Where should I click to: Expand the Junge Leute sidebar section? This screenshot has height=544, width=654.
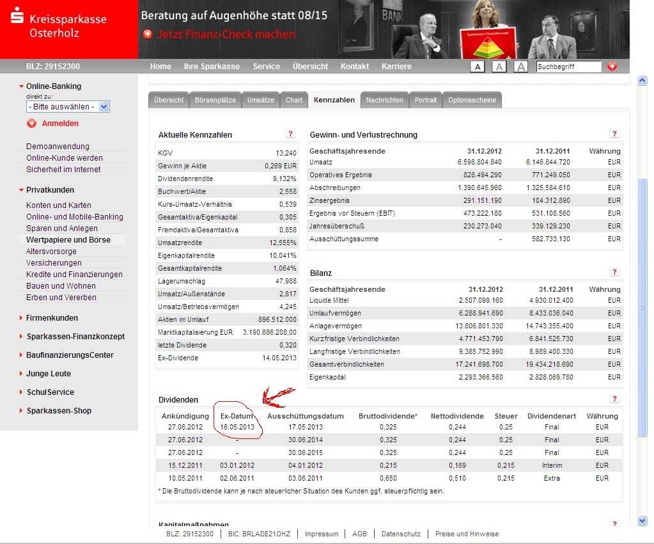[49, 374]
